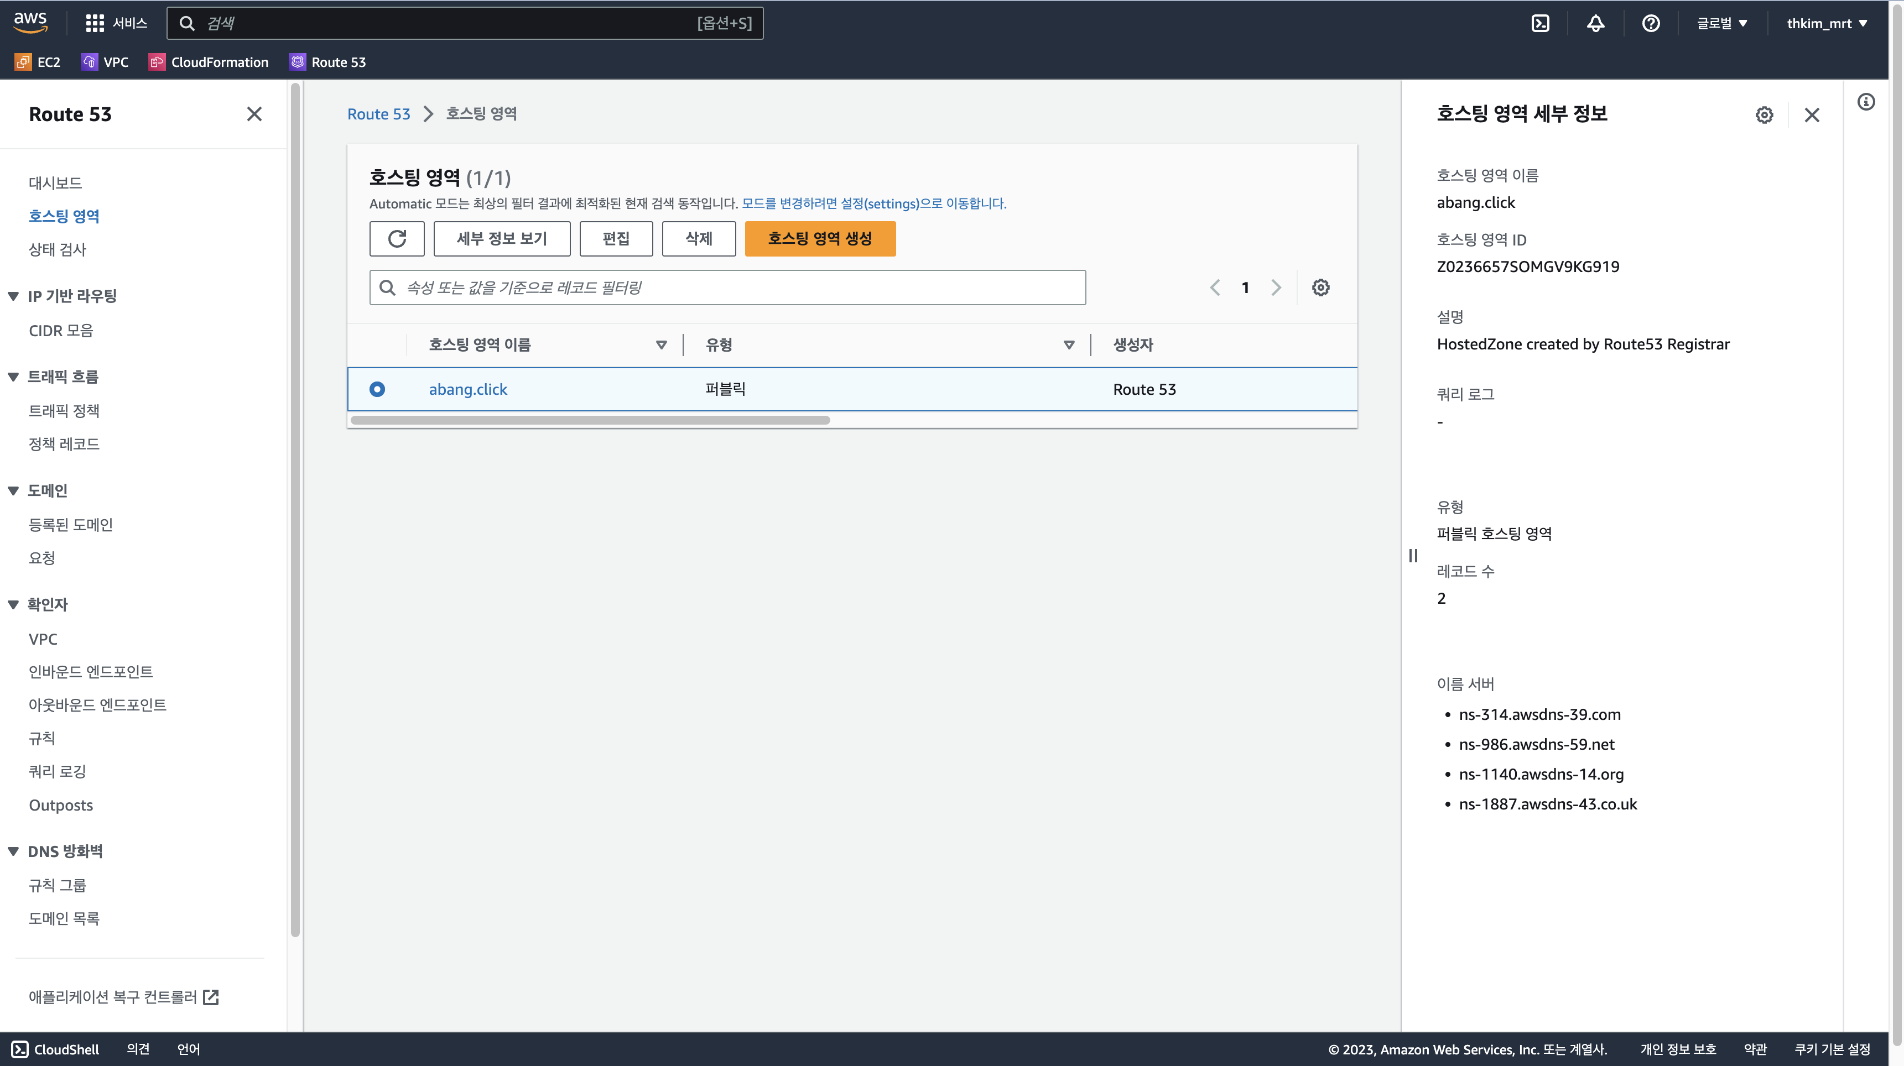1904x1066 pixels.
Task: Open table preferences gear icon
Action: pos(1321,288)
